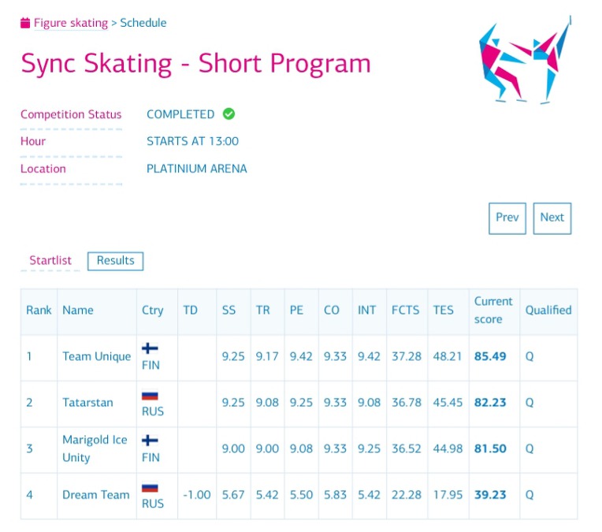
Task: Click Marigold Ice Unity's Finland flag
Action: click(150, 441)
